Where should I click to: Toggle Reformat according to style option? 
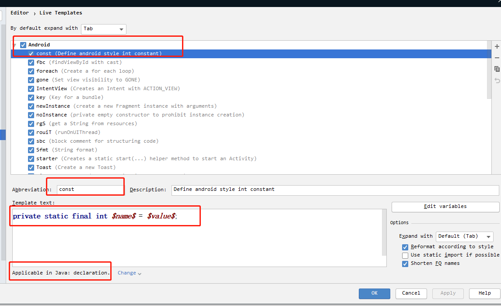405,247
